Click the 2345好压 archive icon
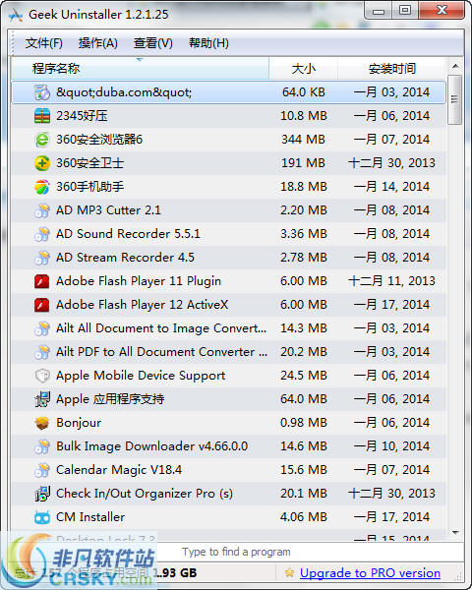The height and width of the screenshot is (590, 472). pyautogui.click(x=41, y=116)
